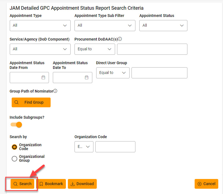Viewport: 223px width, 194px height.
Task: Expand the Service/Agency (DoD Component) dropdown
Action: (40, 49)
